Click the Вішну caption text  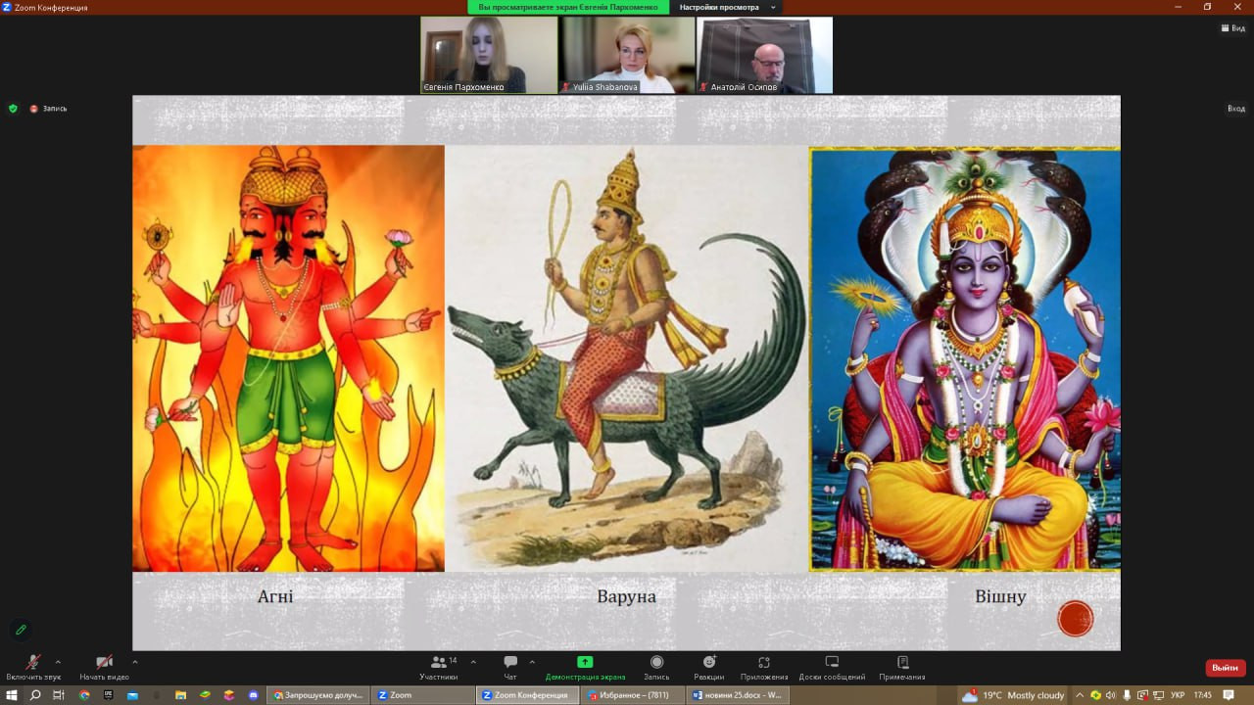(1000, 596)
